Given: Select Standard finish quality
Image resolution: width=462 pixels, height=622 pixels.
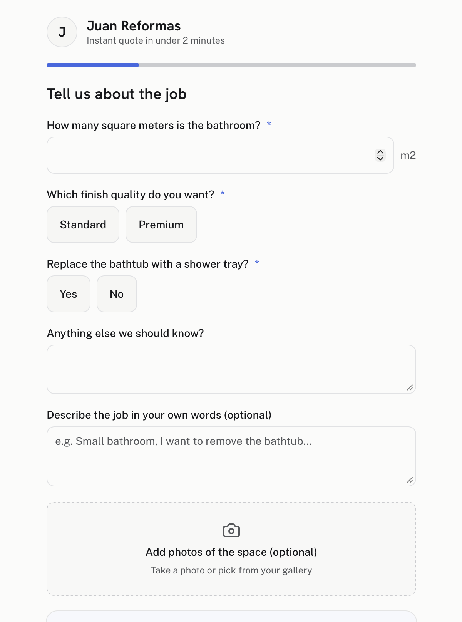Looking at the screenshot, I should [83, 225].
